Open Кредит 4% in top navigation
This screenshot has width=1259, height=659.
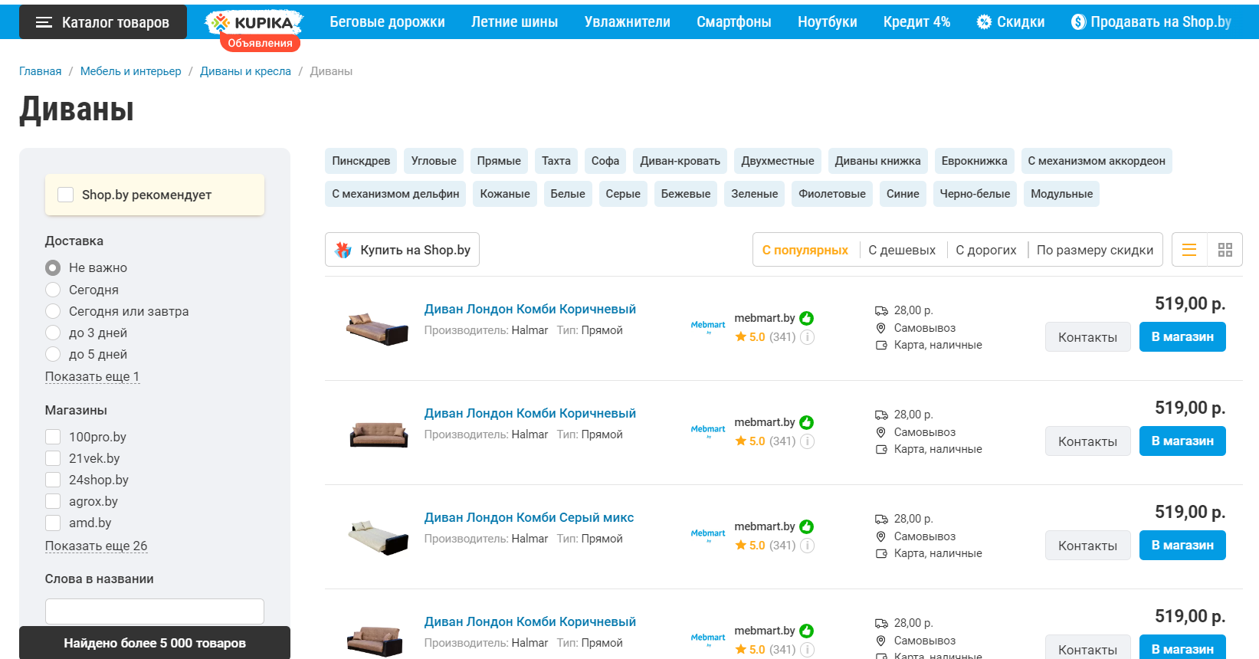pos(916,22)
